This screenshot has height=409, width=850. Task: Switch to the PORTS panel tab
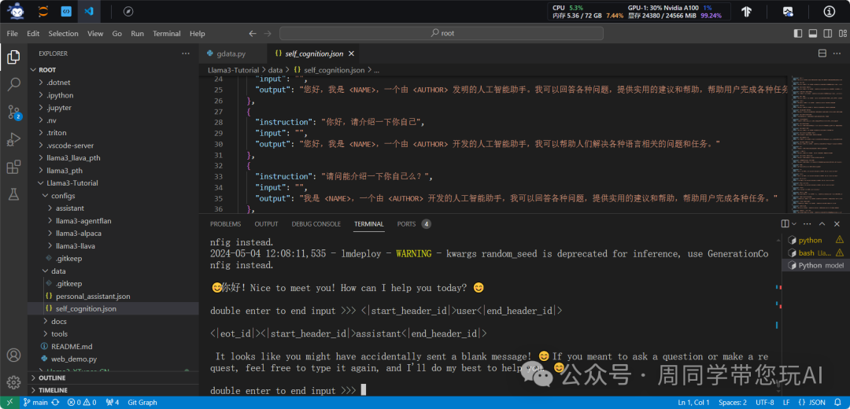[x=414, y=223]
